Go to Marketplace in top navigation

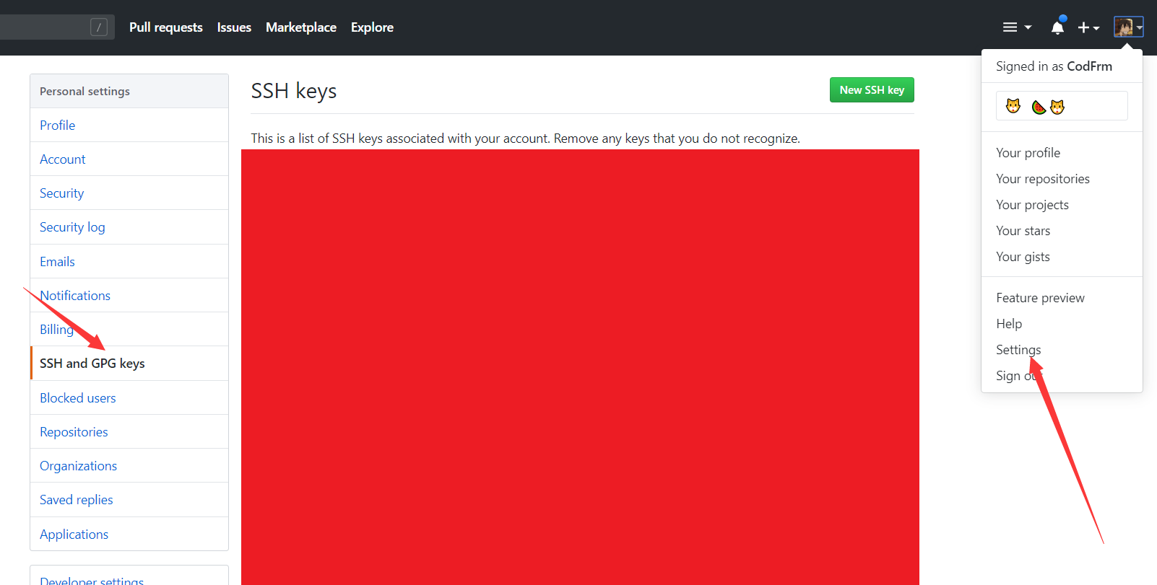point(300,27)
